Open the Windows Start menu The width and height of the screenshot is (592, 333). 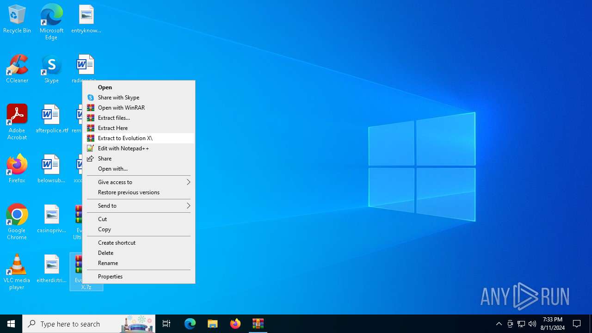tap(11, 324)
